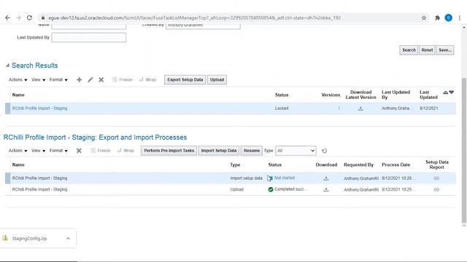Open the Type dropdown showing All
Screen dimensions: 467x262
(296, 151)
